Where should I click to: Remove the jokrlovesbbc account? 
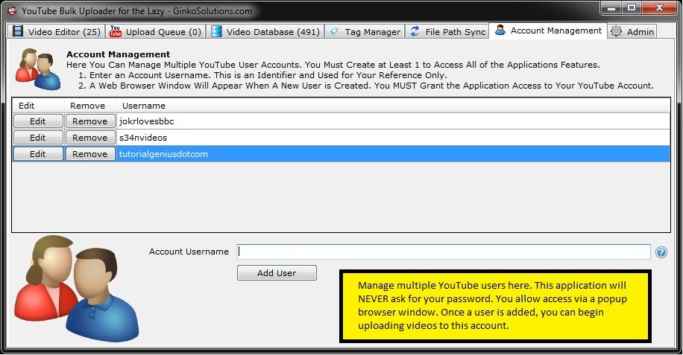(90, 121)
